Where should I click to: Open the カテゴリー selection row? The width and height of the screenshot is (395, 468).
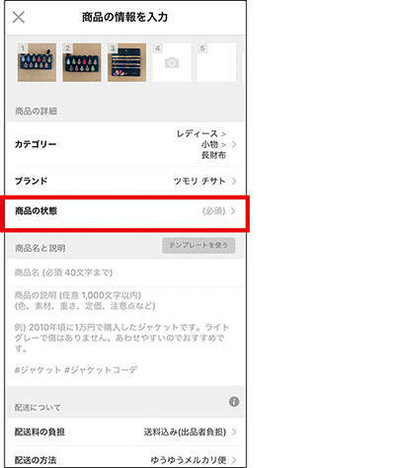tap(125, 144)
